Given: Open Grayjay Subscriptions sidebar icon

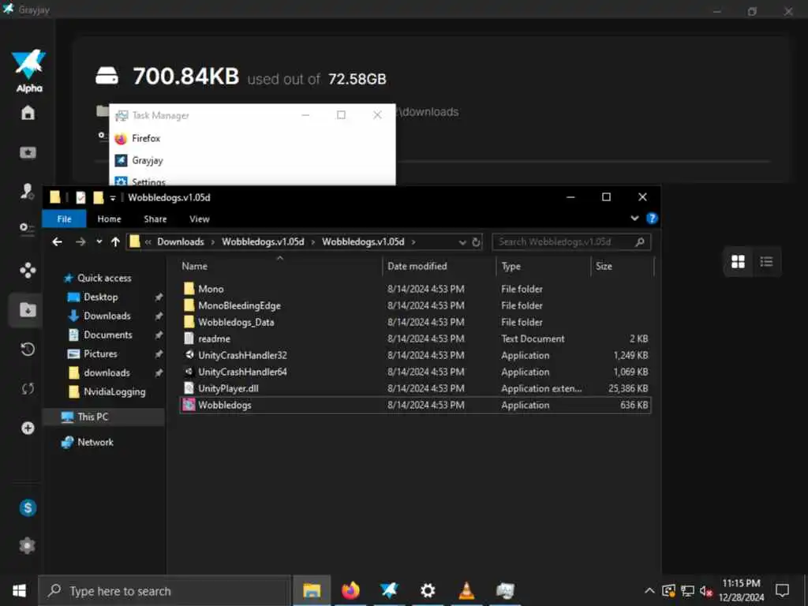Looking at the screenshot, I should (x=28, y=152).
